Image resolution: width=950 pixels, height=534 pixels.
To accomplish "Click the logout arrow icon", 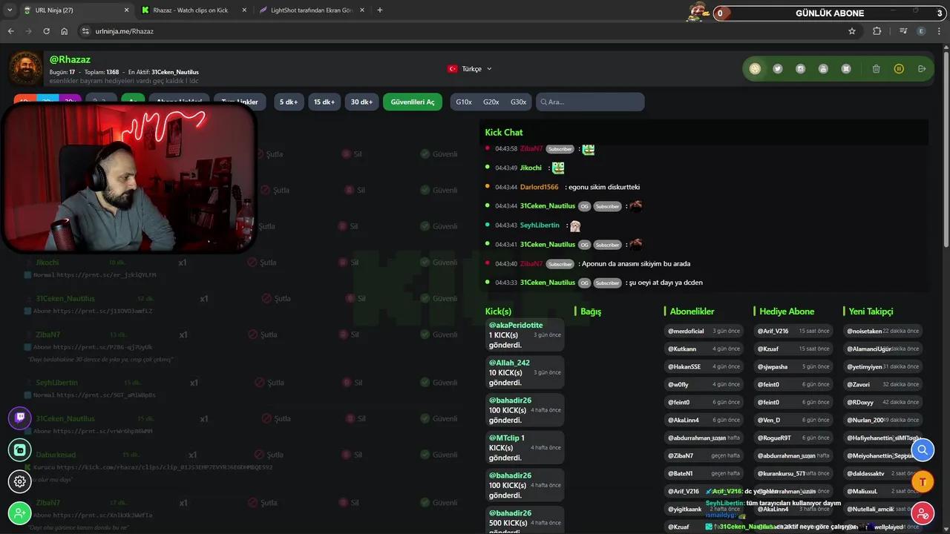I will [922, 69].
